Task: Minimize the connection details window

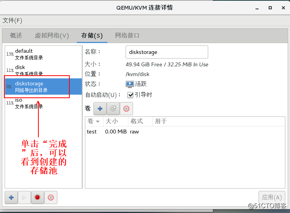Action: (257, 8)
